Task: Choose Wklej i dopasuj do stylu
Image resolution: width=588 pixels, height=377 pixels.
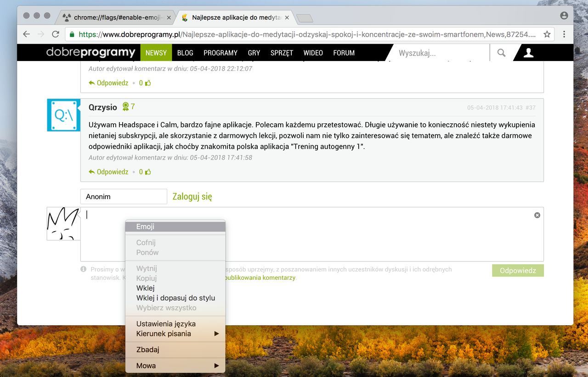Action: coord(175,298)
